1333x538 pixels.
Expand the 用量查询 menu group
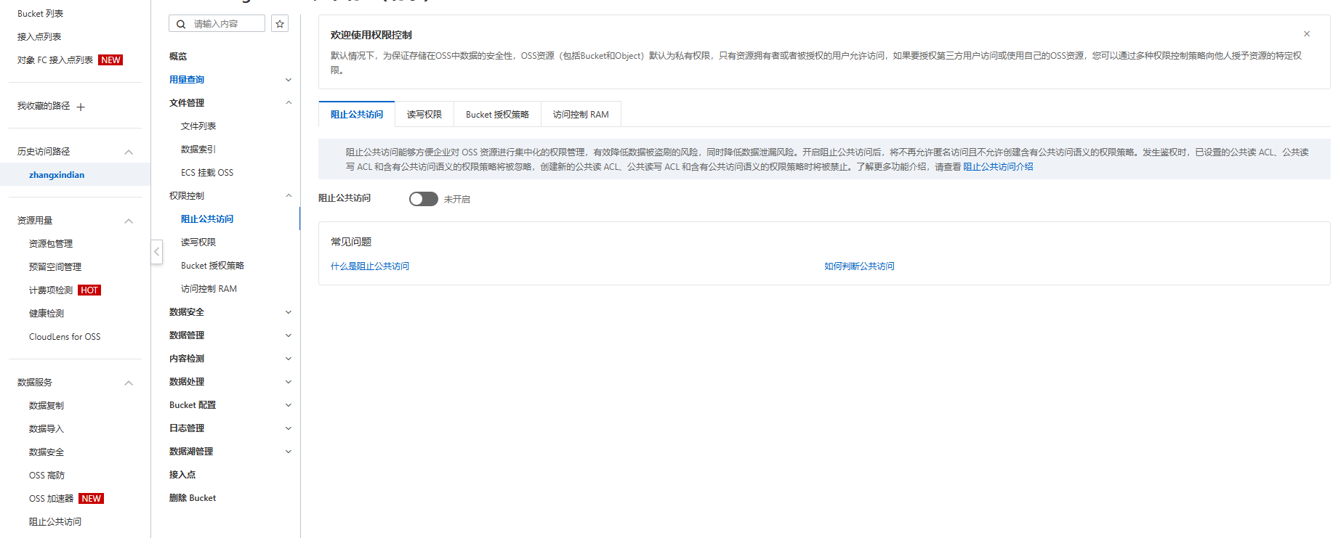(x=289, y=80)
